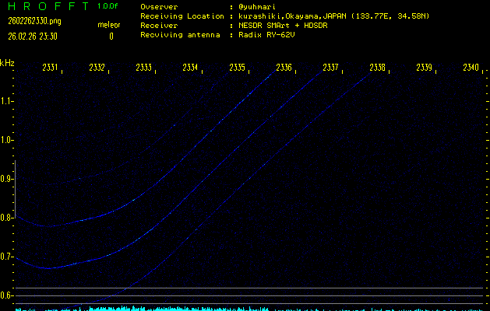490x311 pixels.
Task: Select the 0.9 frequency axis label
Action: coord(7,179)
